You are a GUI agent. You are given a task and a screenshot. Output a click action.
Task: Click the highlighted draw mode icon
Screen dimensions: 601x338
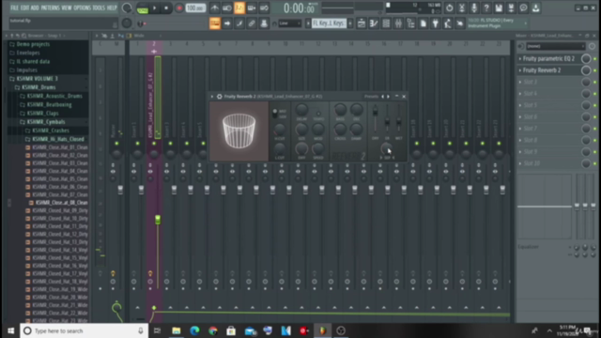[215, 23]
